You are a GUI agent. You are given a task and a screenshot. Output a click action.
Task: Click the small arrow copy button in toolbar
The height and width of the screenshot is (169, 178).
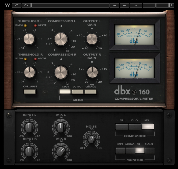point(136,5)
